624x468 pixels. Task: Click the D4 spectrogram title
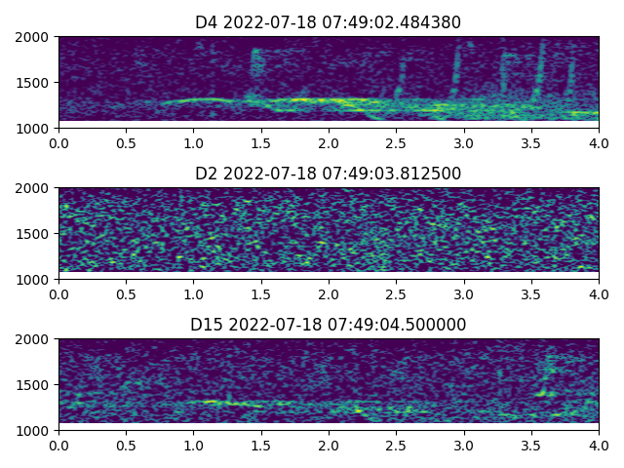point(328,22)
